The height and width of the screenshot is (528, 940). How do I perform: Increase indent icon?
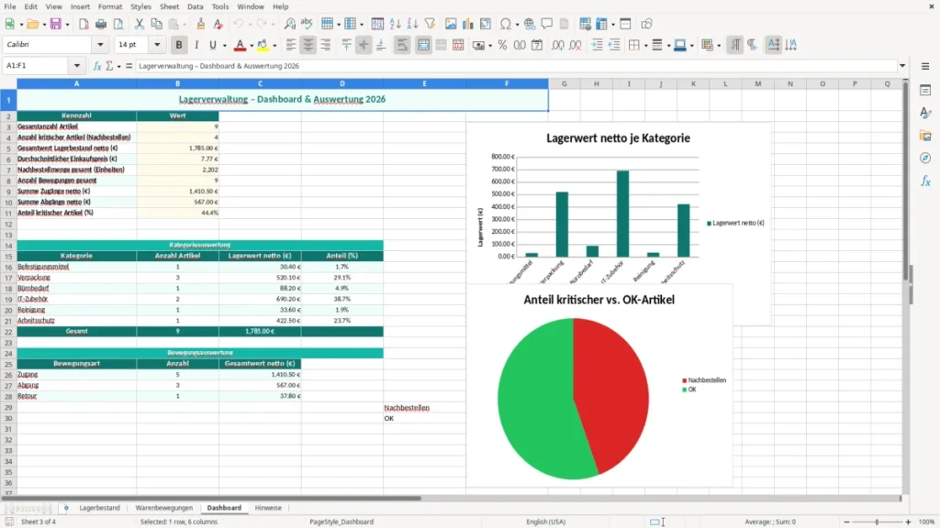pyautogui.click(x=597, y=45)
